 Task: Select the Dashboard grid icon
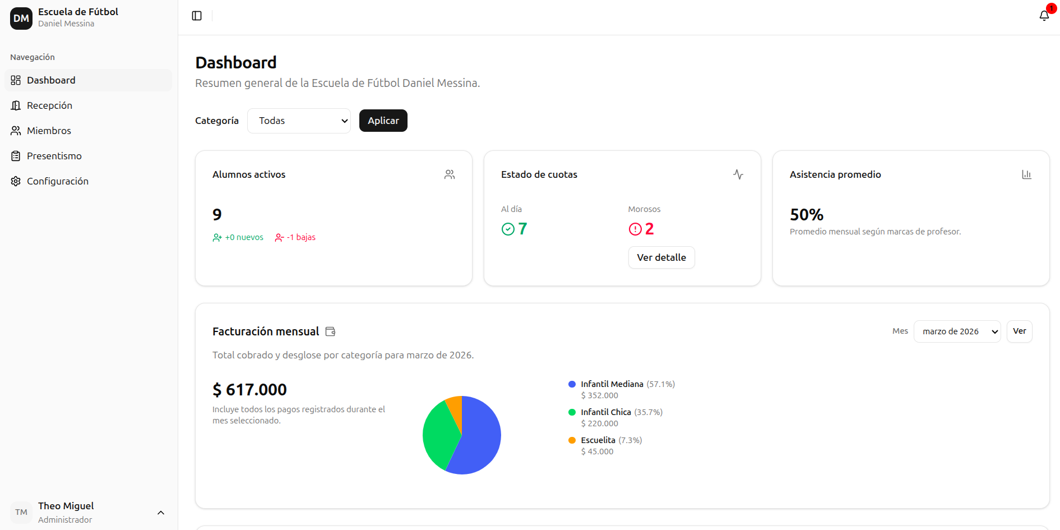(16, 80)
